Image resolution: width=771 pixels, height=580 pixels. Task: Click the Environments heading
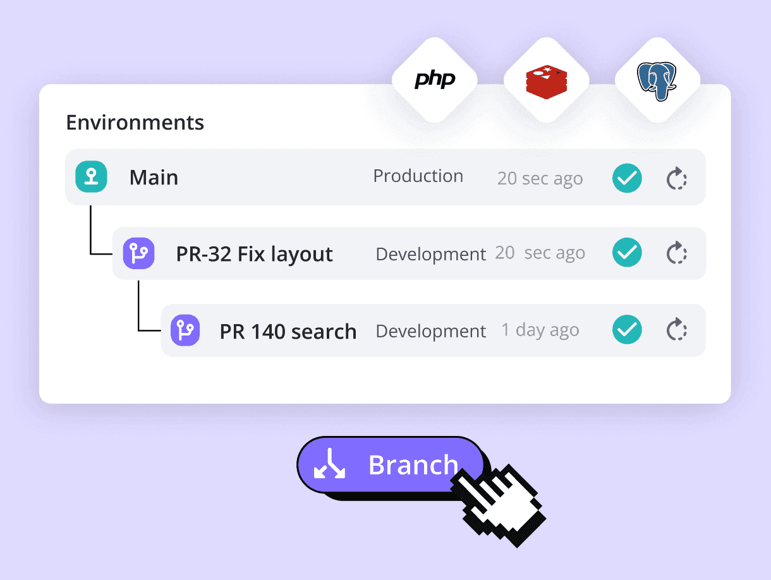pos(135,122)
